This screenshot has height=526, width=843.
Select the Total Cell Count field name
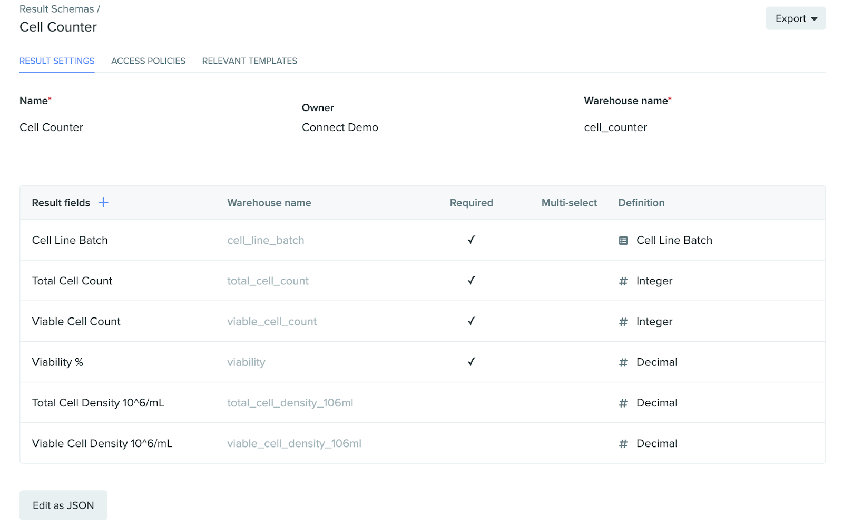72,281
